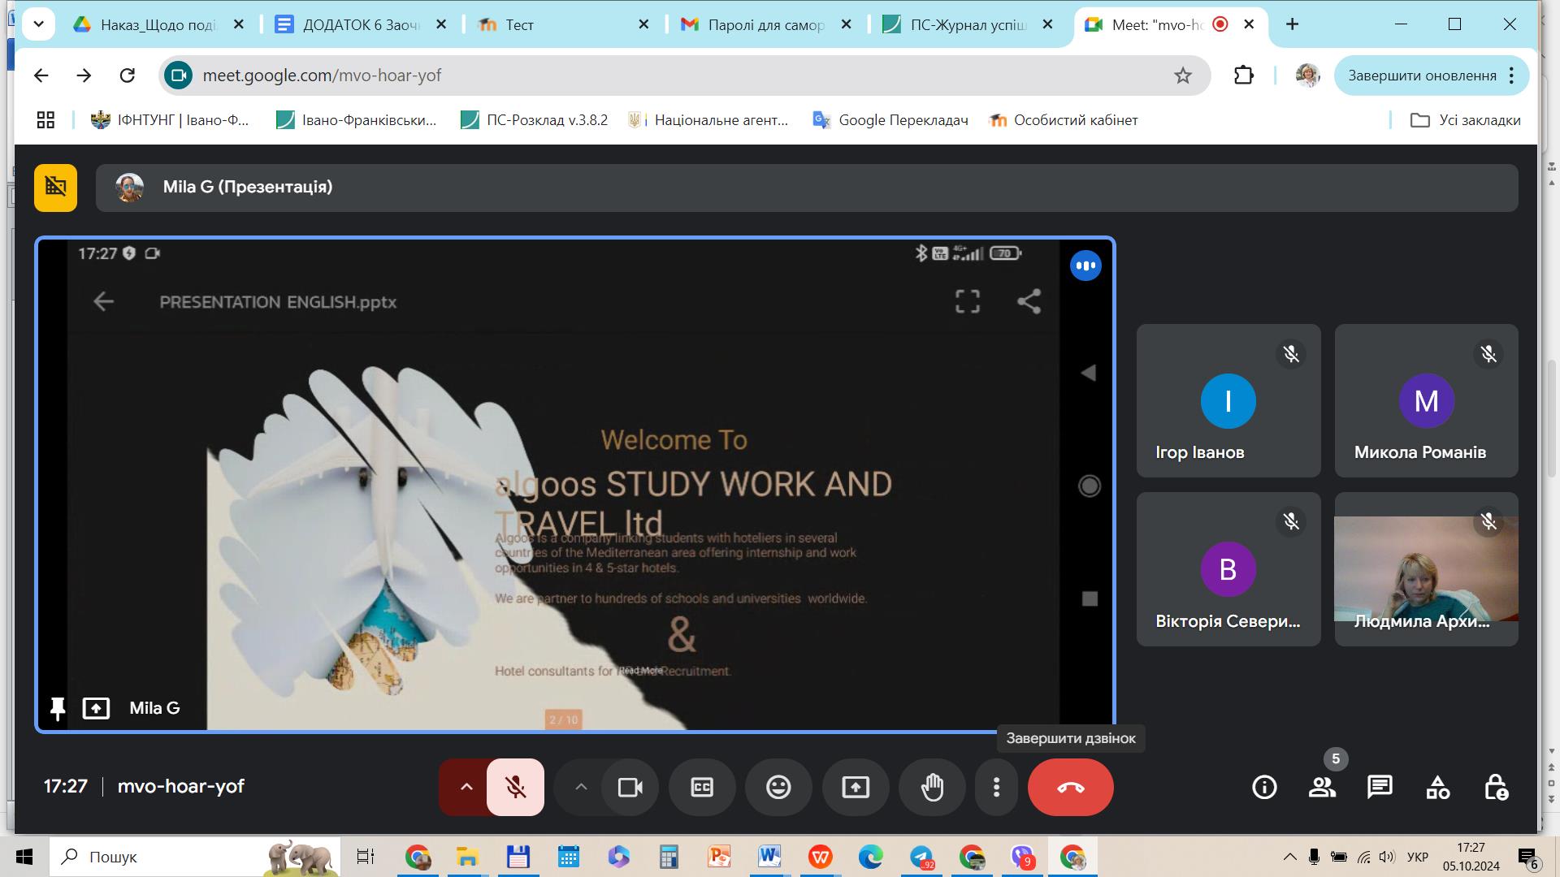Open notification center in system tray
Viewport: 1560px width, 877px height.
(x=1527, y=857)
